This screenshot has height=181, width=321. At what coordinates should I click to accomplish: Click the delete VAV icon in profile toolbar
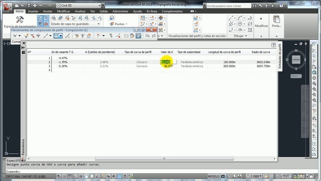[32, 36]
